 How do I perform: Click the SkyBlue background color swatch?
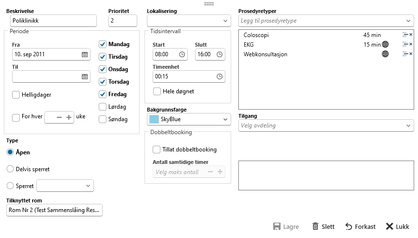click(154, 119)
